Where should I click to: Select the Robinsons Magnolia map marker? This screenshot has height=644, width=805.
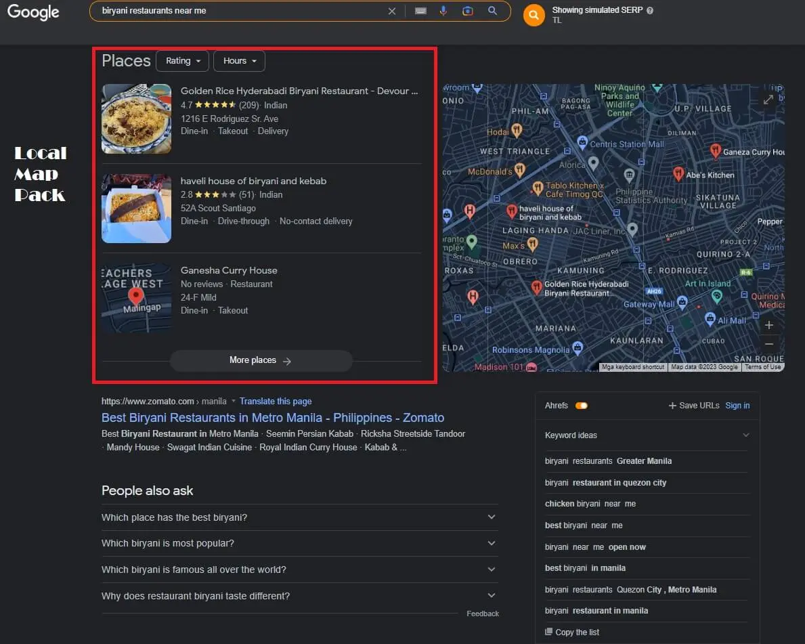coord(578,347)
